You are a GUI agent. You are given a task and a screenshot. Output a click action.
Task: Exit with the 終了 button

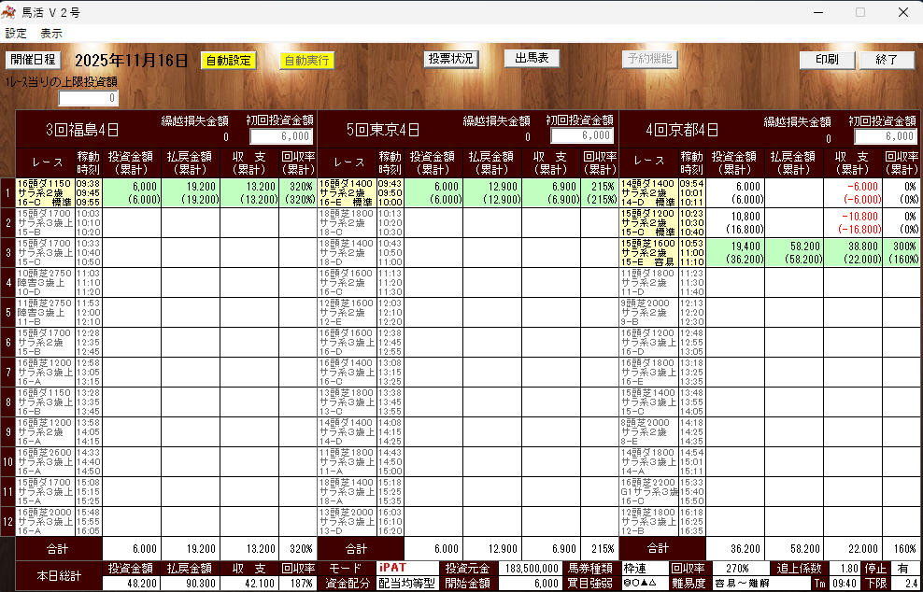[x=887, y=60]
